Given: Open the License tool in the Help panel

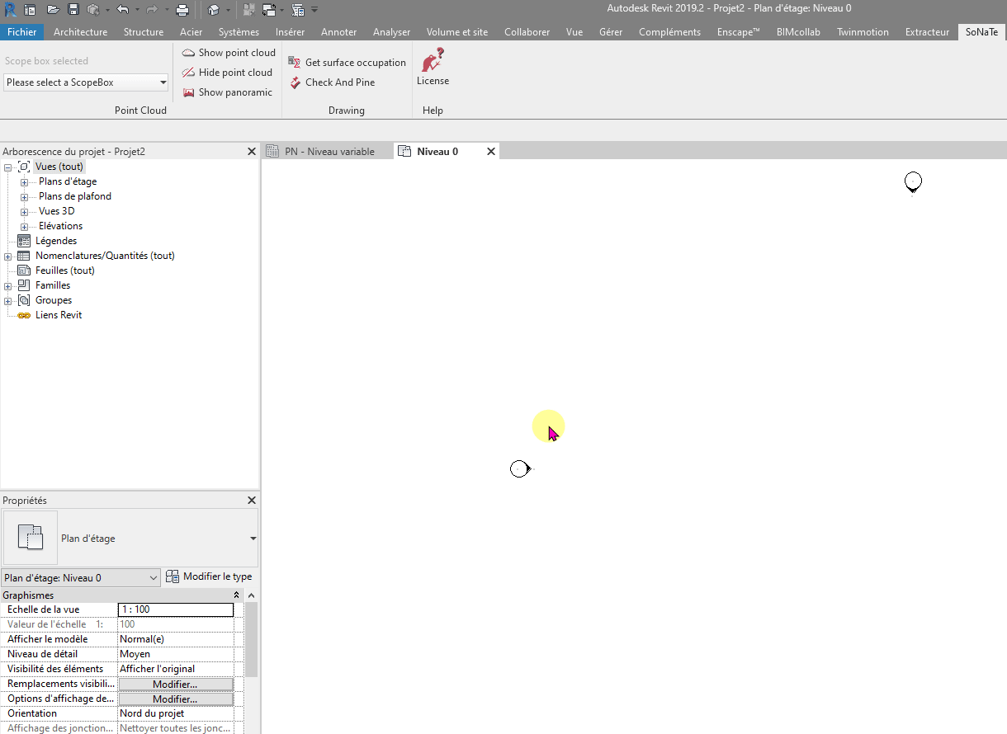Looking at the screenshot, I should pyautogui.click(x=433, y=66).
